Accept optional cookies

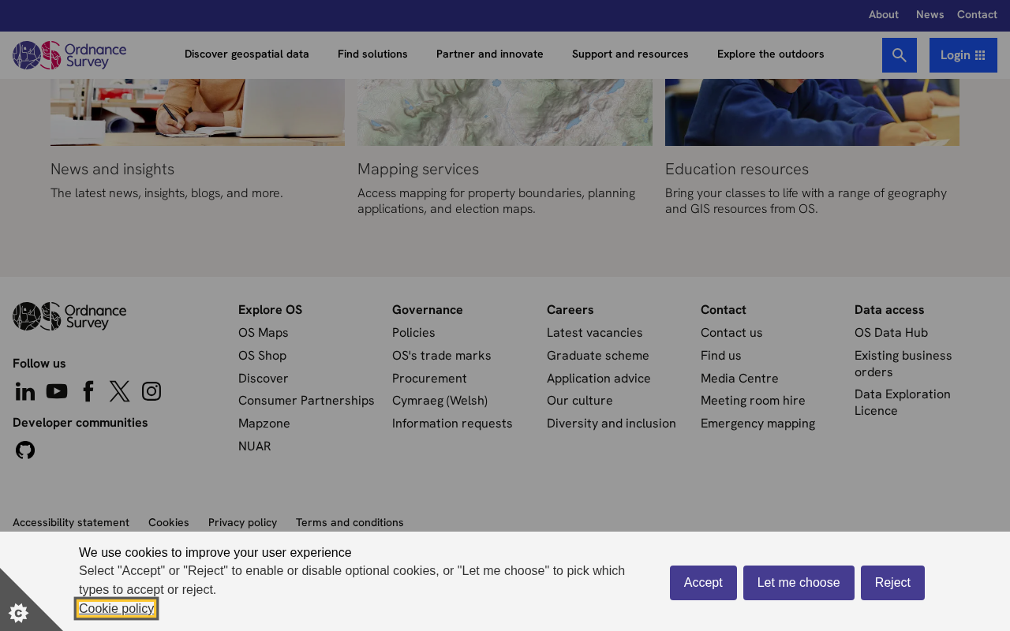(x=703, y=583)
